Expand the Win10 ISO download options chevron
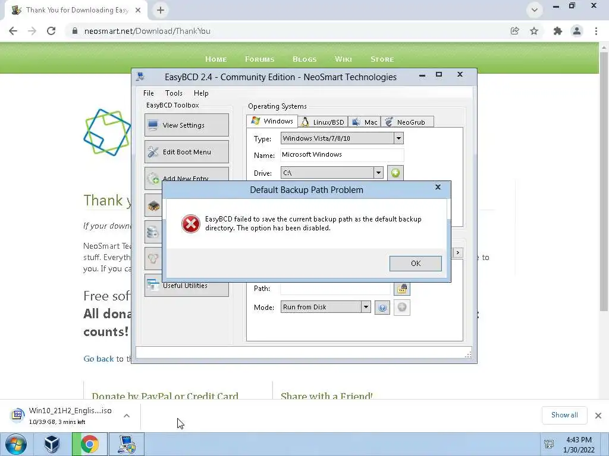Screen dimensions: 609x456 [x=127, y=416]
